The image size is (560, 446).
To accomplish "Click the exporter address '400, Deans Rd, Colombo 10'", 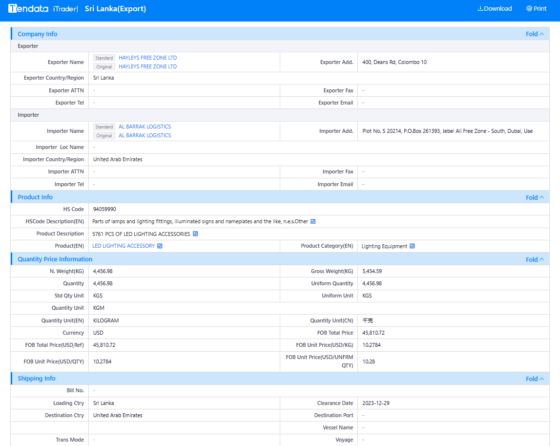I will 394,62.
